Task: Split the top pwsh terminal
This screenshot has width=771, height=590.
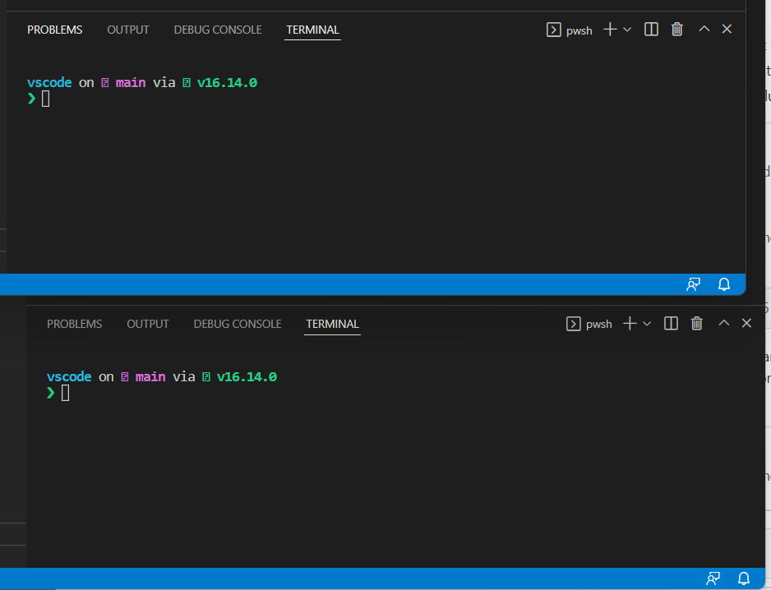Action: coord(650,29)
